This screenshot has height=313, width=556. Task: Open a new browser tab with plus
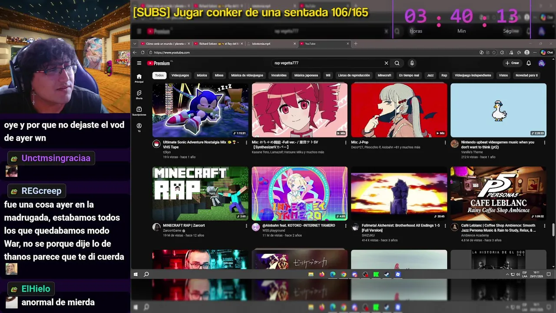[355, 43]
